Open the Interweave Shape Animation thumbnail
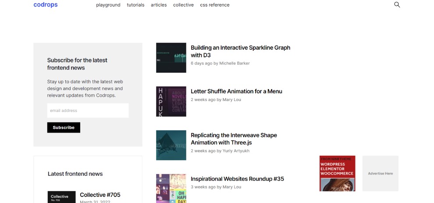Viewport: 434px width, 203px height. [171, 145]
